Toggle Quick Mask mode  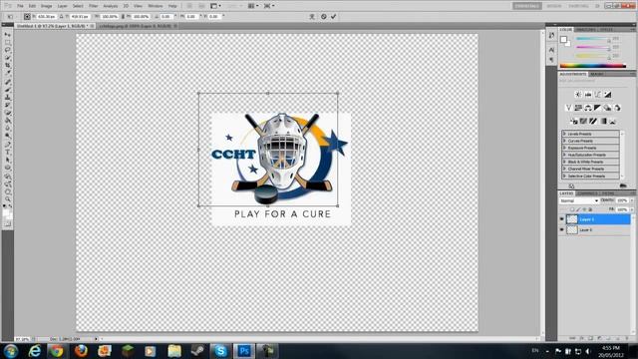tap(8, 223)
